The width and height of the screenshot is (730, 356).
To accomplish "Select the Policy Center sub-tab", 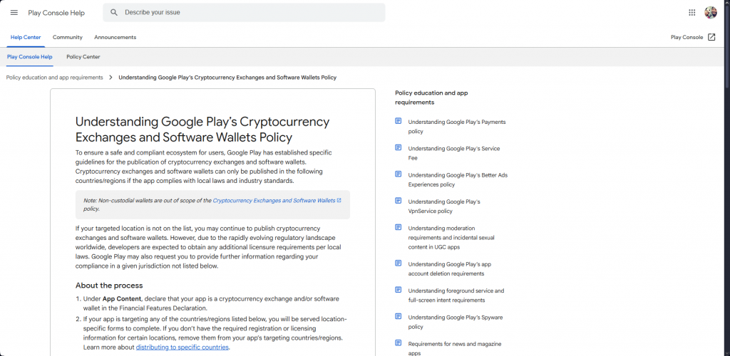I will [x=83, y=57].
